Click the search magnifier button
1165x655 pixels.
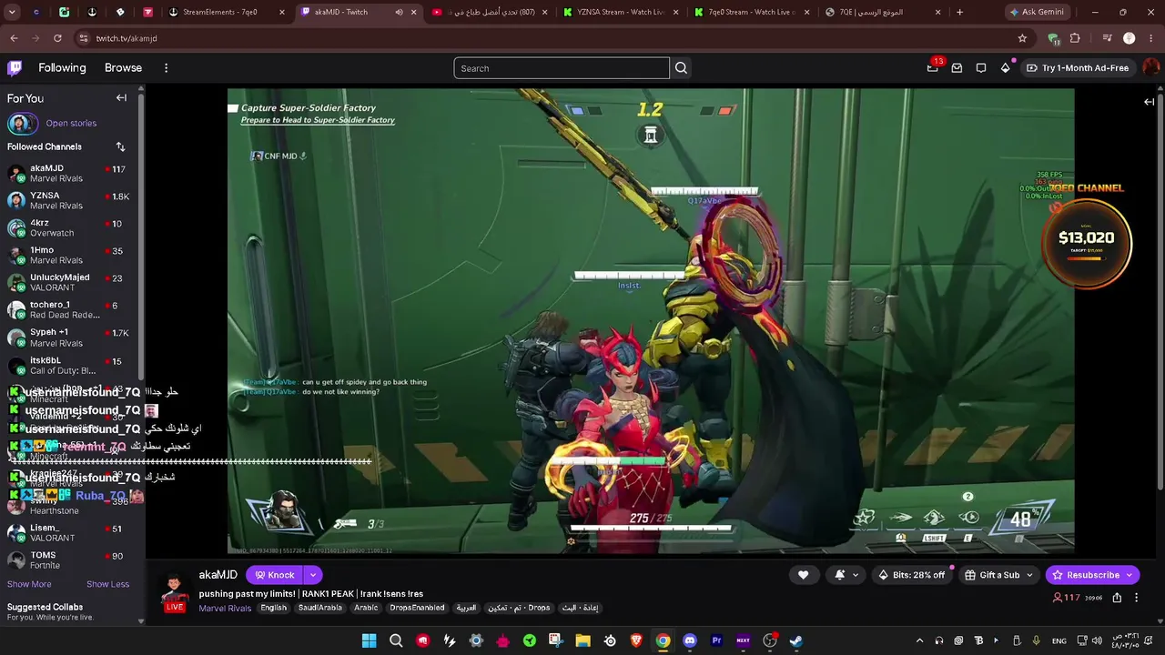click(x=681, y=68)
